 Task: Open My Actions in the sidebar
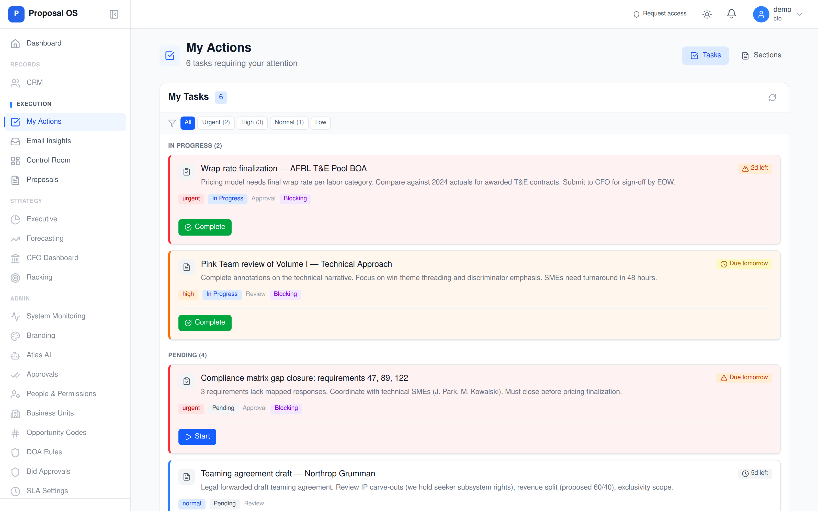point(44,122)
